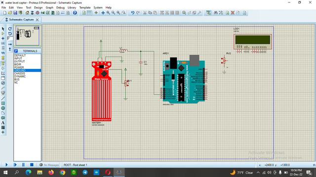Image resolution: width=316 pixels, height=177 pixels.
Task: Select CHASSIS in the terminals list
Action: (27, 73)
